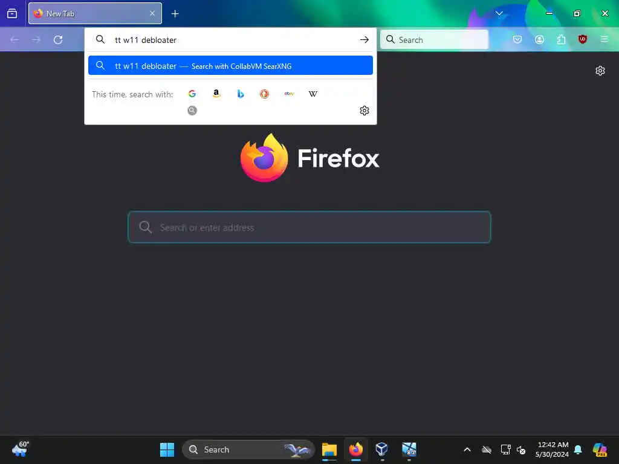
Task: Open Firefox account menu
Action: pos(539,39)
